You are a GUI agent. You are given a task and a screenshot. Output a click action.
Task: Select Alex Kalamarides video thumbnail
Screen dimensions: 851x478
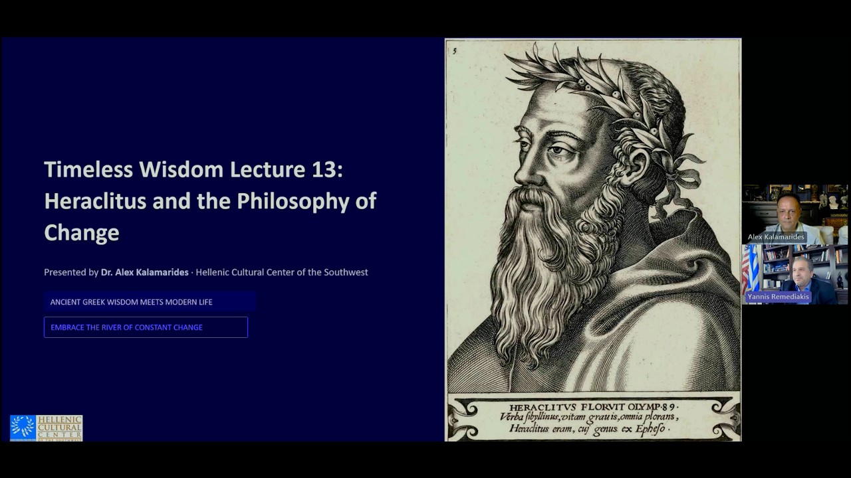pos(795,214)
